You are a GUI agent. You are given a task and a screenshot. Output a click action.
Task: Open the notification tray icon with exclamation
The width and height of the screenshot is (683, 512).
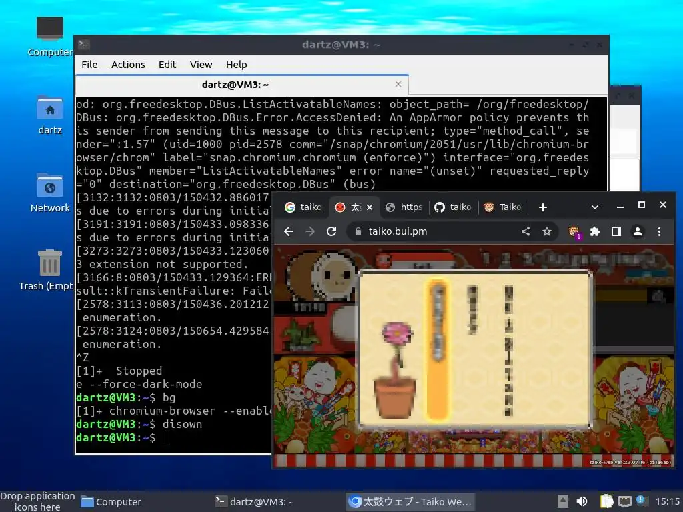coord(641,501)
